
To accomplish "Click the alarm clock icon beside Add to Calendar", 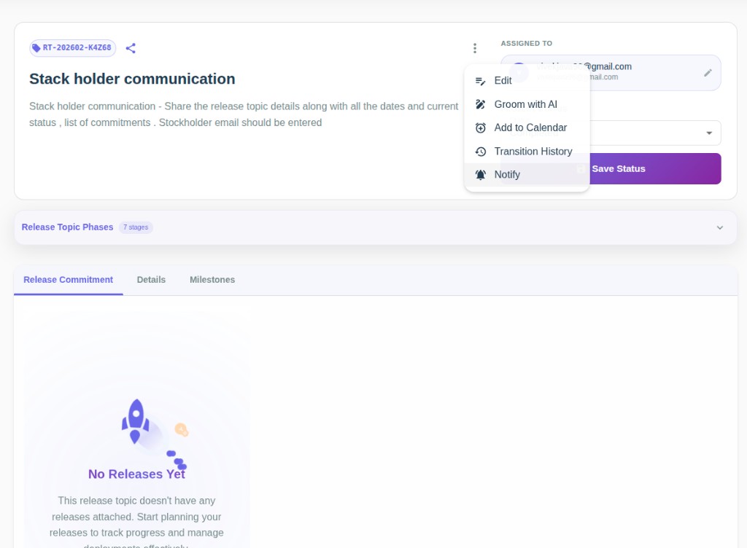I will click(480, 128).
